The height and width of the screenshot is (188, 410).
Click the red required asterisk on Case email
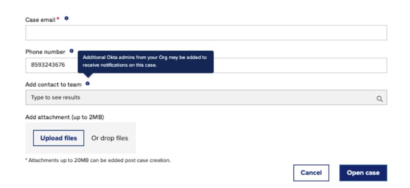(58, 19)
